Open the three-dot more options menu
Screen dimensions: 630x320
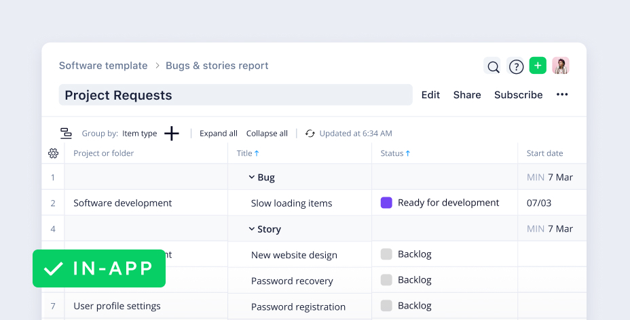click(x=562, y=95)
